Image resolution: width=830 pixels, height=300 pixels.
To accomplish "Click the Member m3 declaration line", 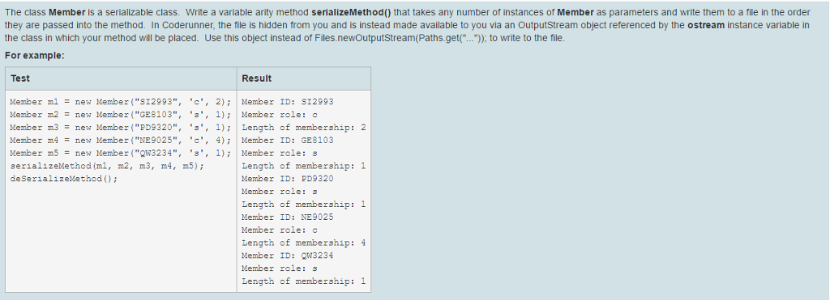I will (x=121, y=127).
